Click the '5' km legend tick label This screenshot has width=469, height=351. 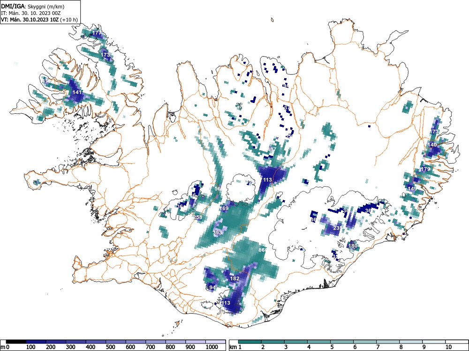point(332,347)
